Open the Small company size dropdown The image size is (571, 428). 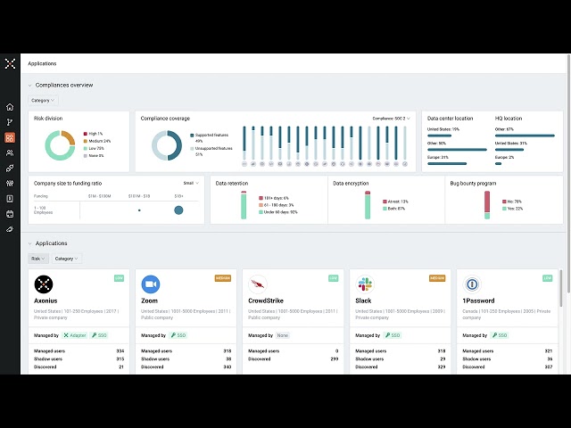191,183
